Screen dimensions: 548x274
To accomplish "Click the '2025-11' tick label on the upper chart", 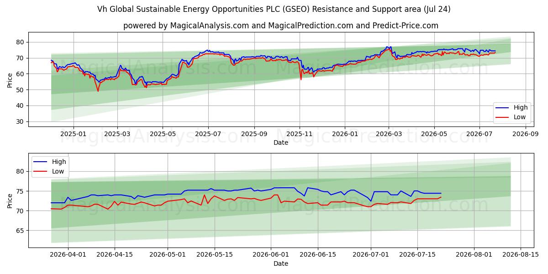I will coord(300,134).
